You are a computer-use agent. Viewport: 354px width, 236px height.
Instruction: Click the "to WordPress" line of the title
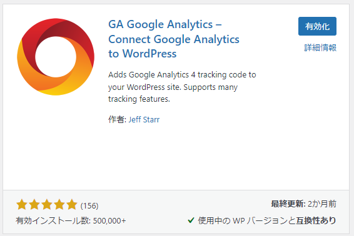[x=143, y=54]
